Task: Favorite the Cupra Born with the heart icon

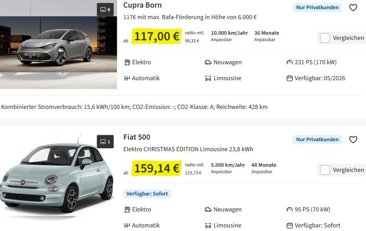Action: (x=353, y=7)
